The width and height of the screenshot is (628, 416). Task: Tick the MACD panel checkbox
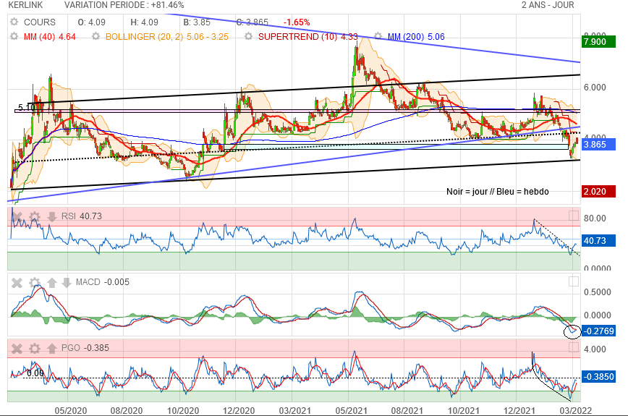(x=574, y=281)
